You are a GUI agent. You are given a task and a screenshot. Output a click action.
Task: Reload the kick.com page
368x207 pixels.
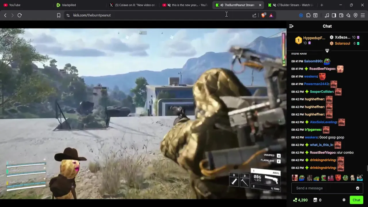[20, 15]
